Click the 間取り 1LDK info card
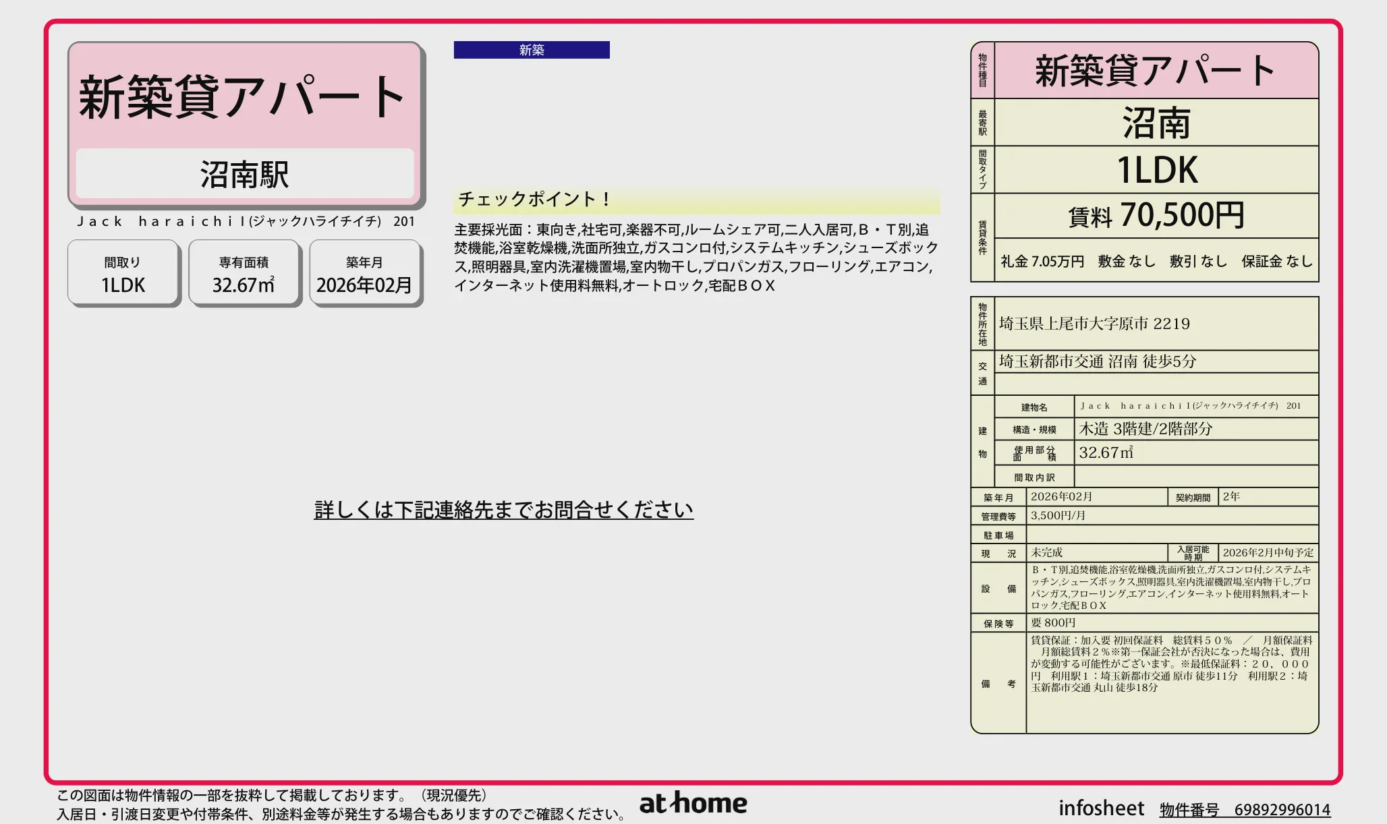 coord(123,272)
